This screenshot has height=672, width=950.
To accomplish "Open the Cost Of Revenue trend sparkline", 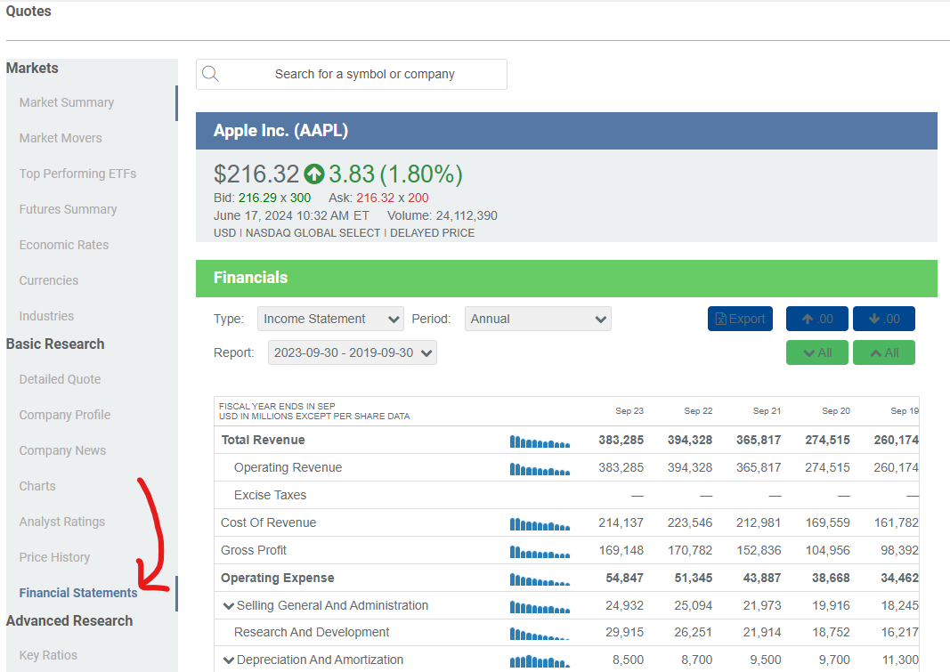I will click(x=540, y=523).
